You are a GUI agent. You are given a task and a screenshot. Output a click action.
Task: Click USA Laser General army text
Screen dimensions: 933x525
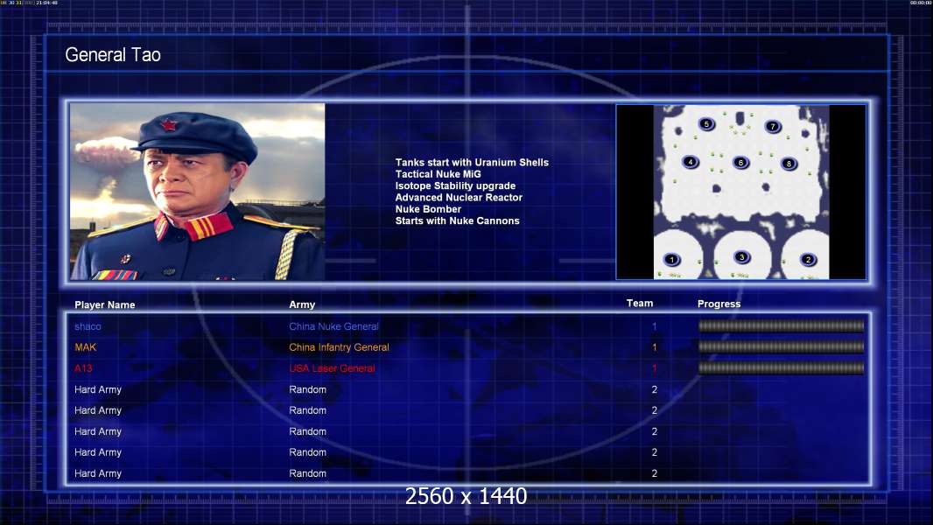point(332,368)
